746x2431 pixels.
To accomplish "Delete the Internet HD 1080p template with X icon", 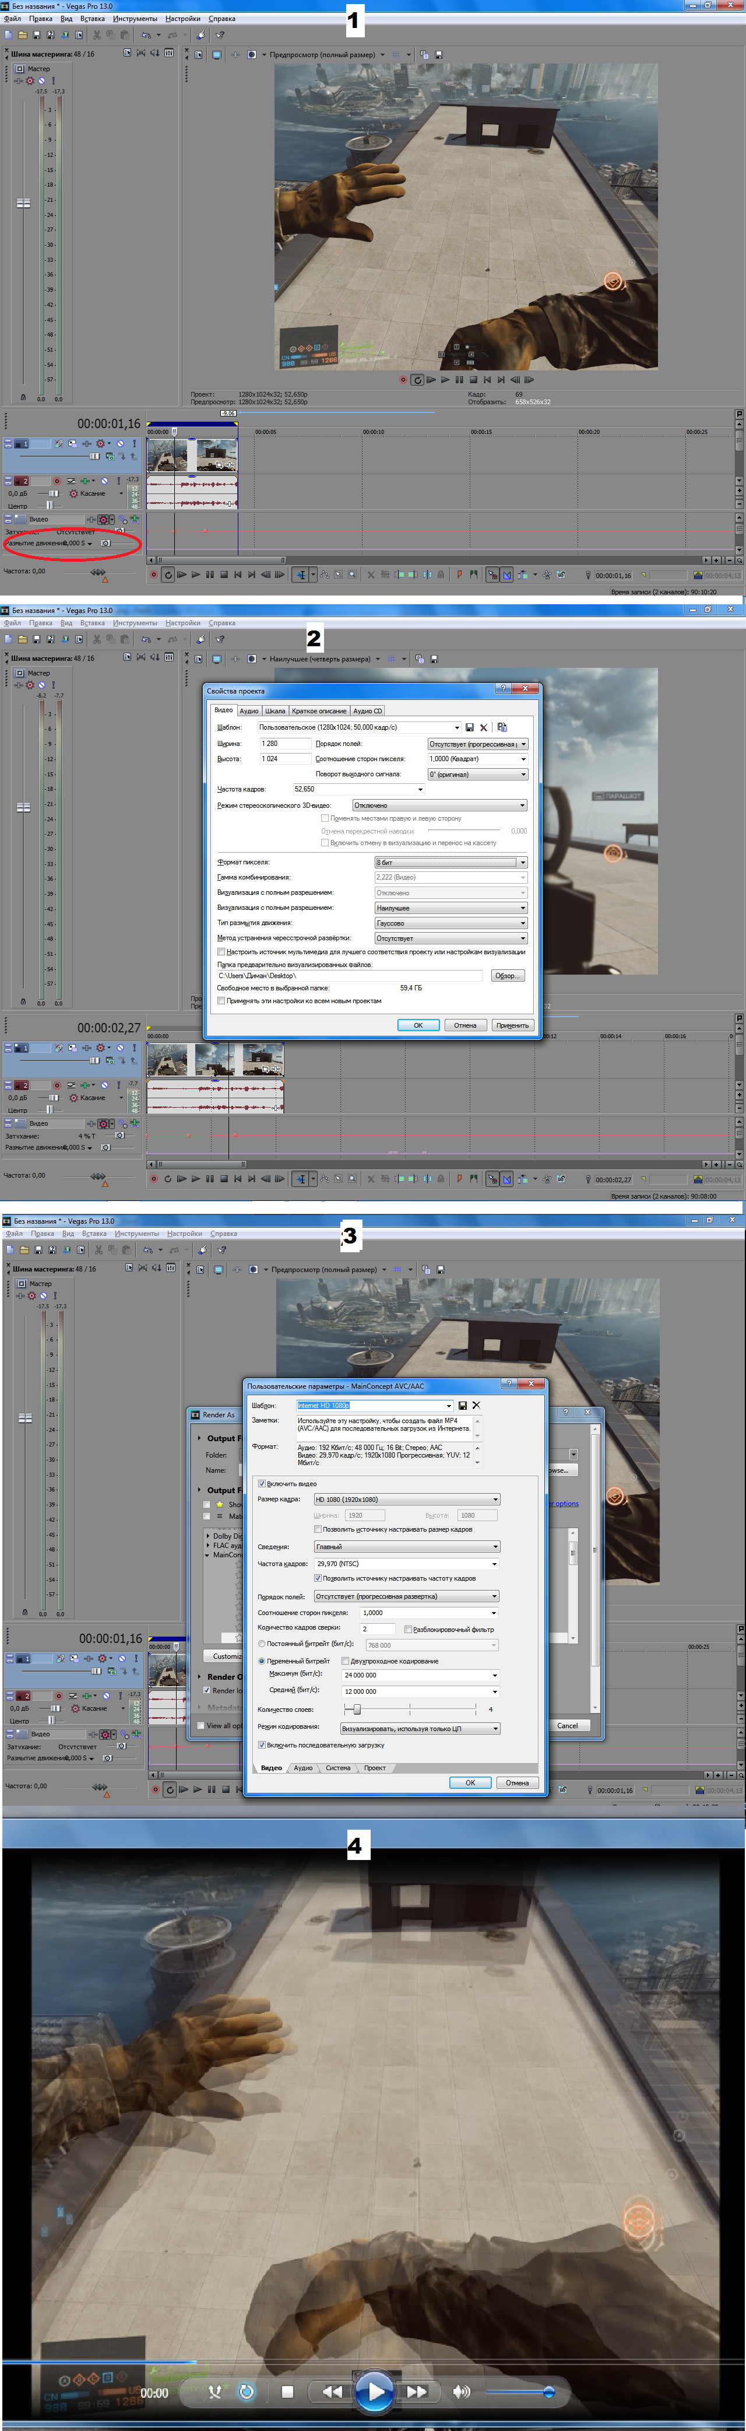I will (476, 1405).
